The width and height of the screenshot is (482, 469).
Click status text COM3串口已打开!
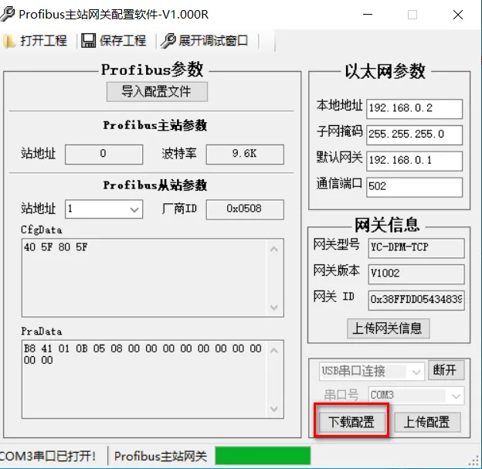pyautogui.click(x=48, y=456)
